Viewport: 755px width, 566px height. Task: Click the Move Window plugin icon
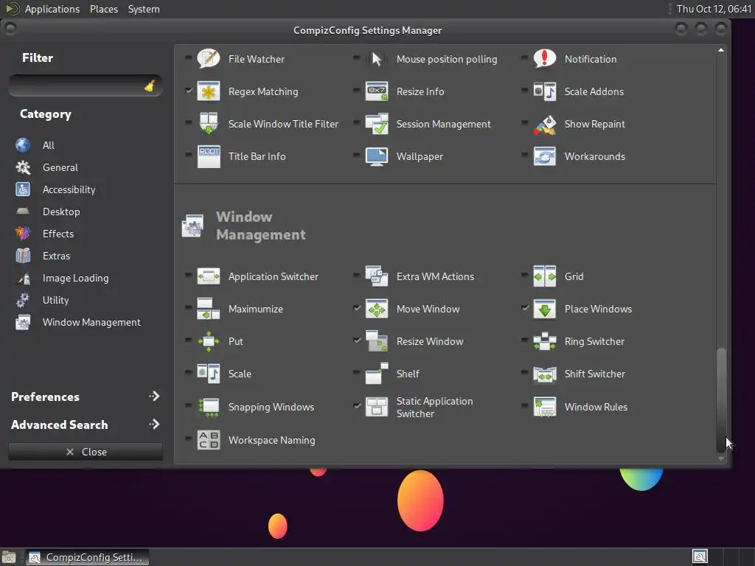point(377,309)
